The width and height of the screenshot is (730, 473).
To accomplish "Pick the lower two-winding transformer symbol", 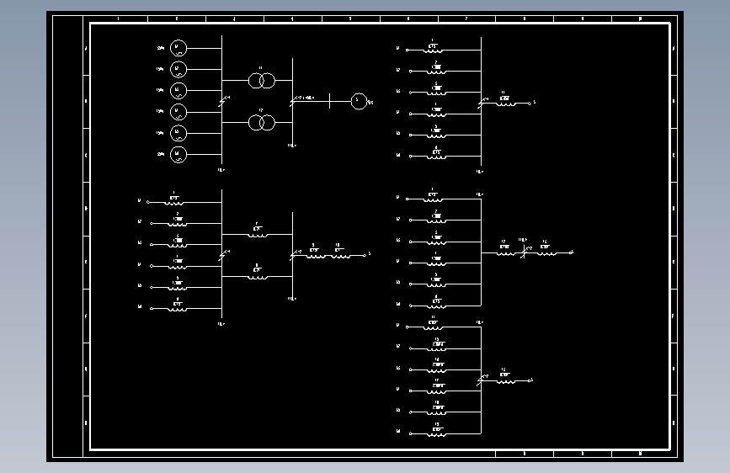I will 262,123.
